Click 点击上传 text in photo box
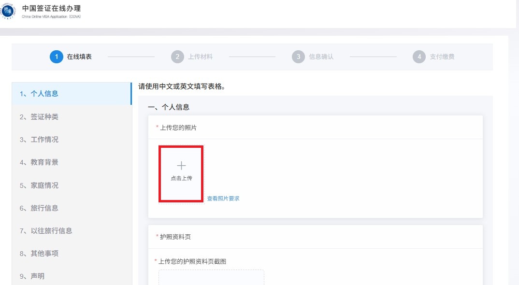The image size is (519, 285). coord(181,178)
